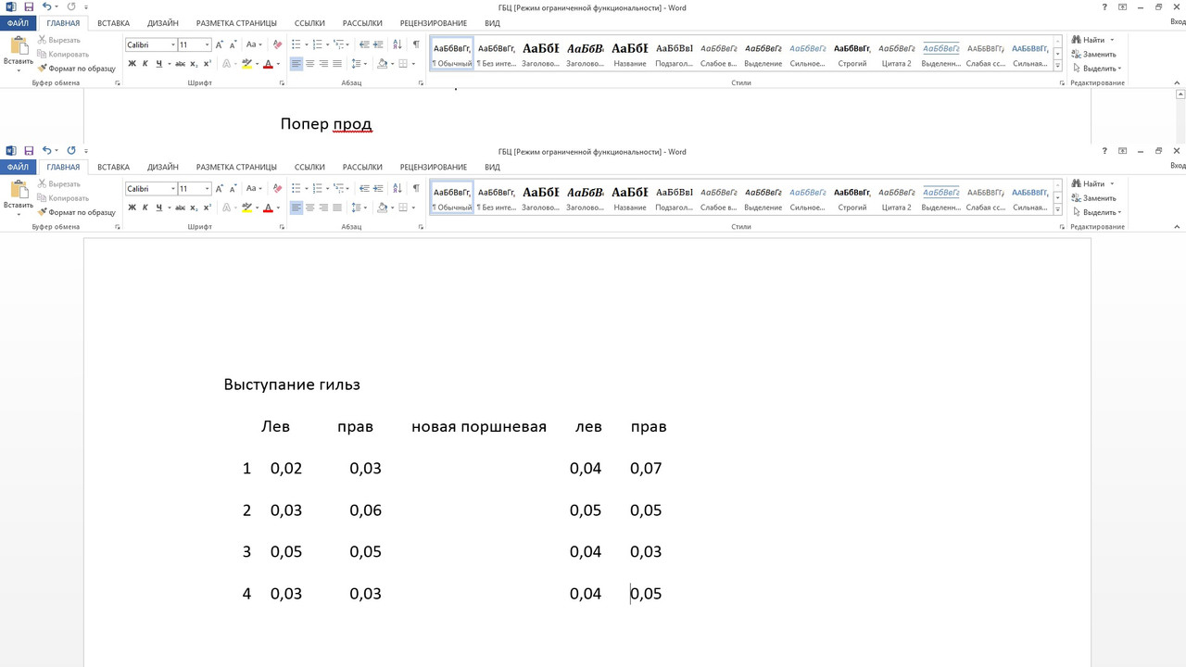
Task: Open РАЗМЕТКА СТРАНИЦЫ tab in the Выступание гильз window
Action: pyautogui.click(x=236, y=167)
